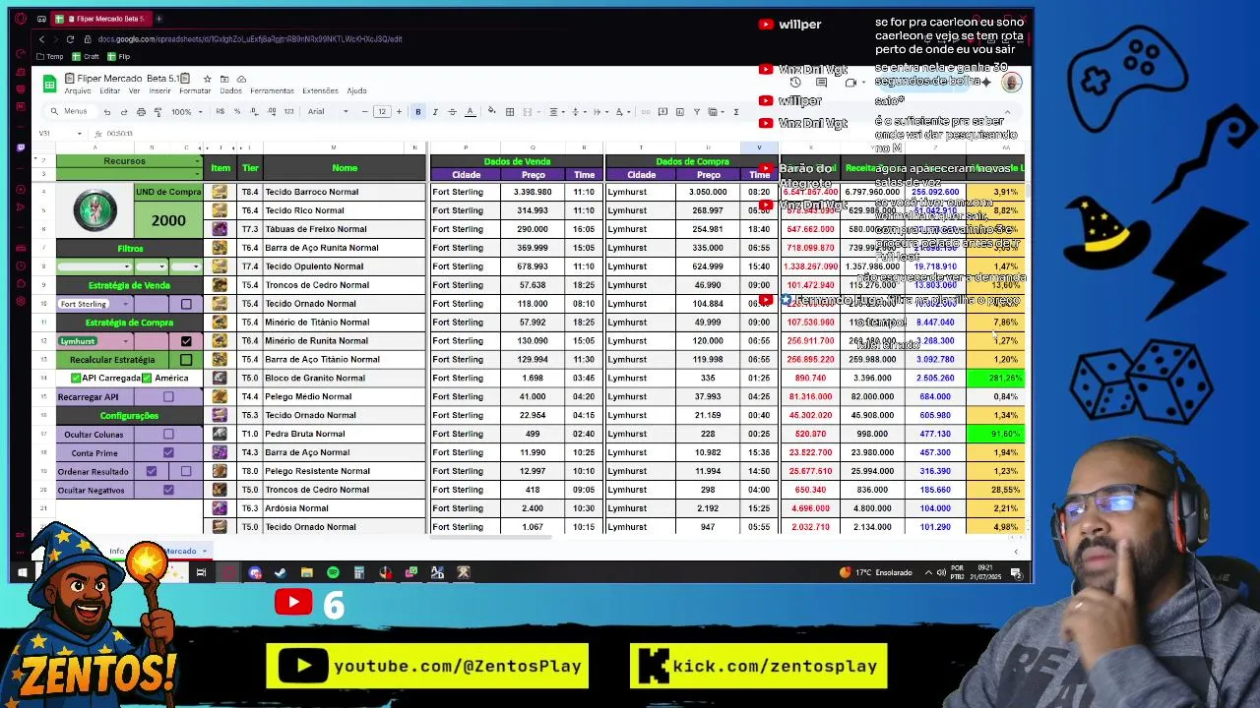This screenshot has height=708, width=1260.
Task: Increase font size with plus
Action: point(399,112)
